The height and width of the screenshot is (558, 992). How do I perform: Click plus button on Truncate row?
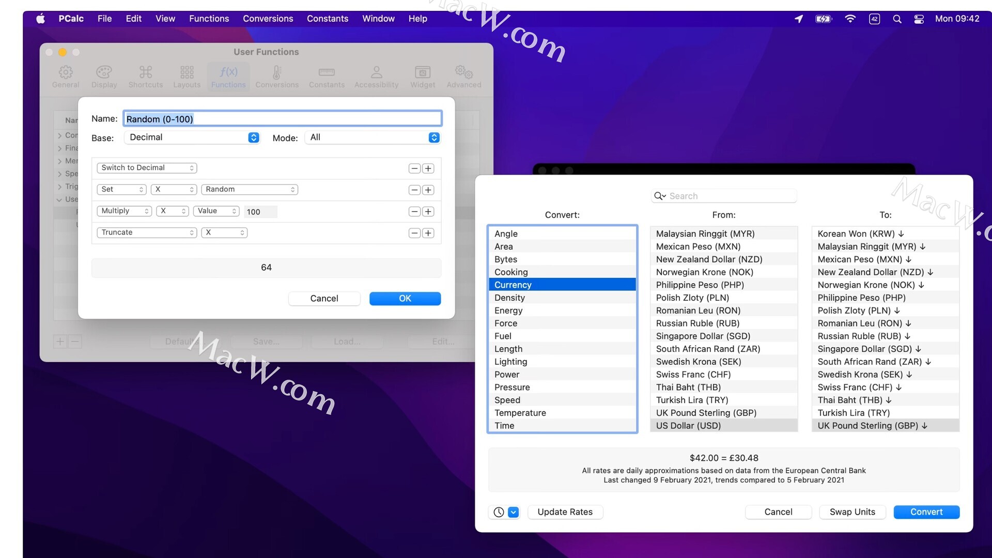click(x=428, y=233)
